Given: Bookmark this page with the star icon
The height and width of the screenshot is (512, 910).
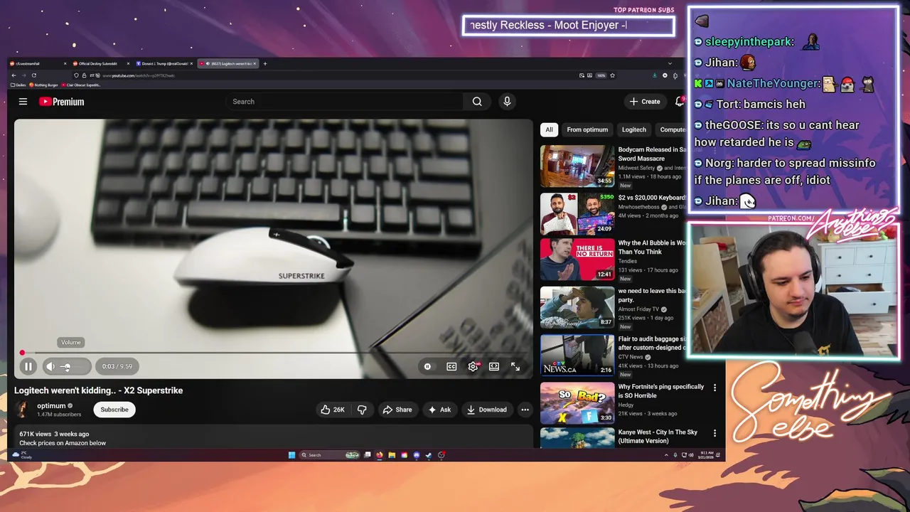Looking at the screenshot, I should 612,75.
